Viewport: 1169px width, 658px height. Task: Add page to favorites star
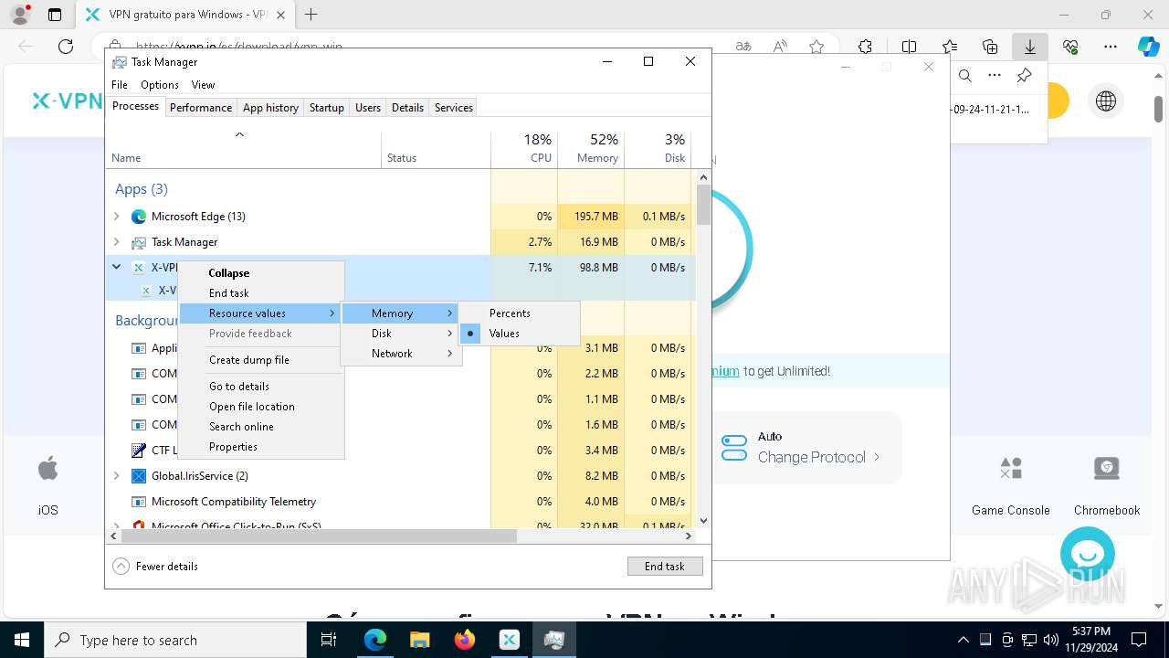point(816,47)
